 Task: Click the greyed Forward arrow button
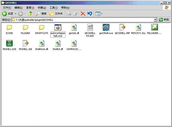click(x=20, y=14)
